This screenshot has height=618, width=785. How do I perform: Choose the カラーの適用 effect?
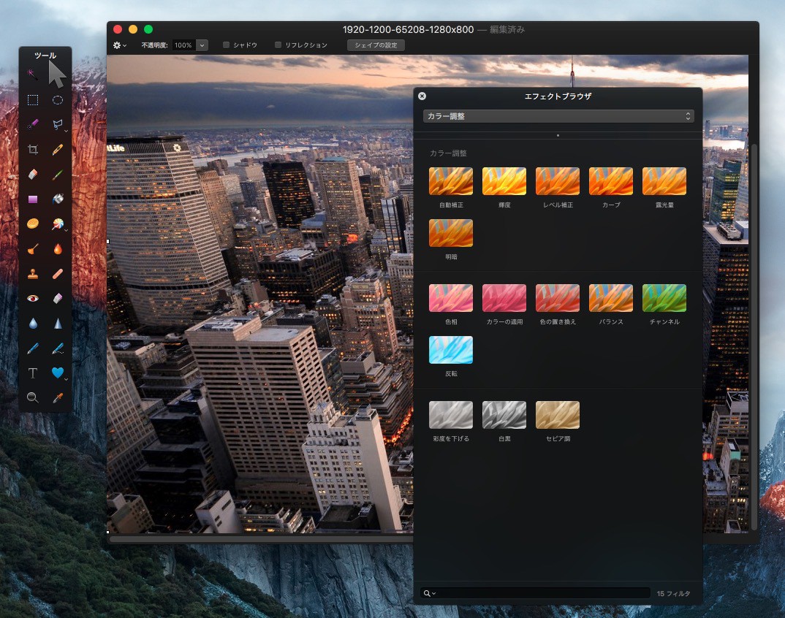(504, 298)
